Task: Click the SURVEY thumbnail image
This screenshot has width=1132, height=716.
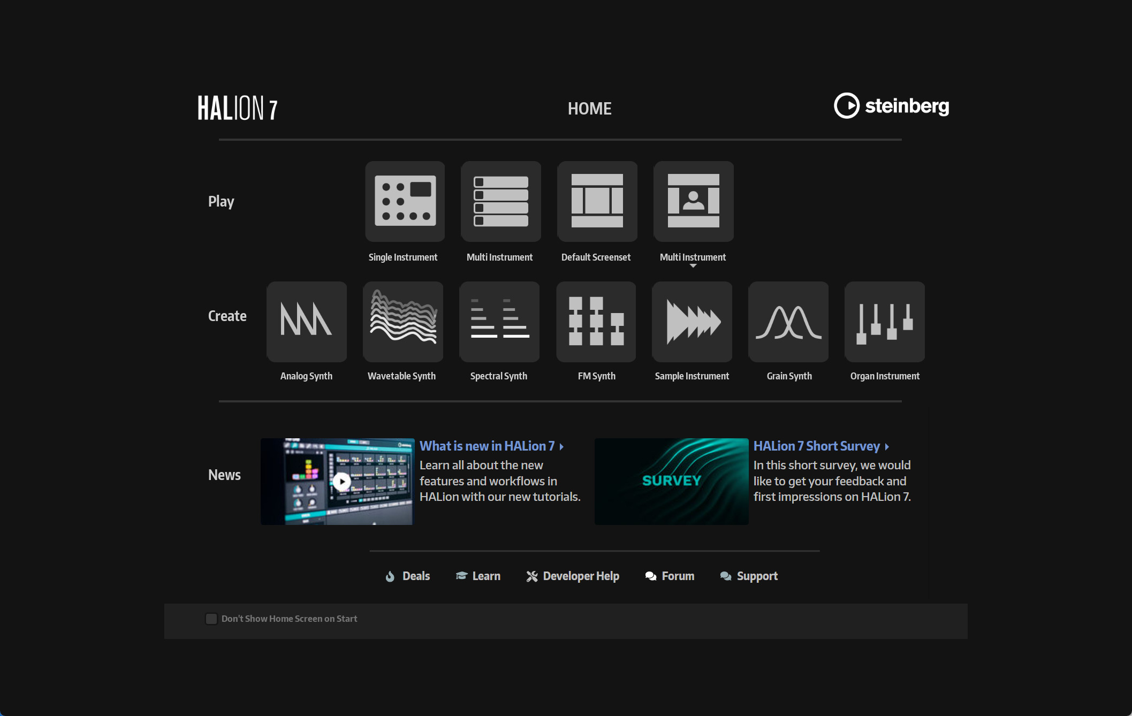Action: [x=671, y=482]
